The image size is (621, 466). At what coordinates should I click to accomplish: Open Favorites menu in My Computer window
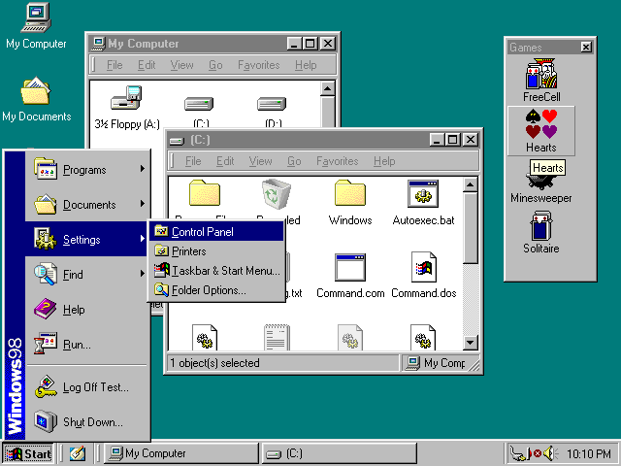click(259, 65)
